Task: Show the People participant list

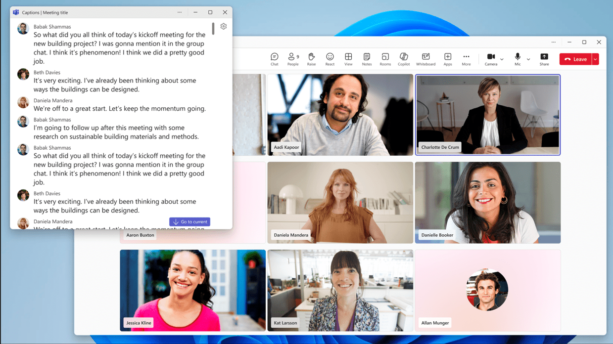Action: 293,59
